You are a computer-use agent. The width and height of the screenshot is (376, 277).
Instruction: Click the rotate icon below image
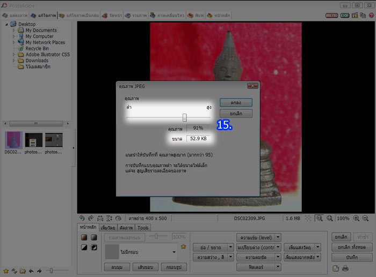pos(118,218)
